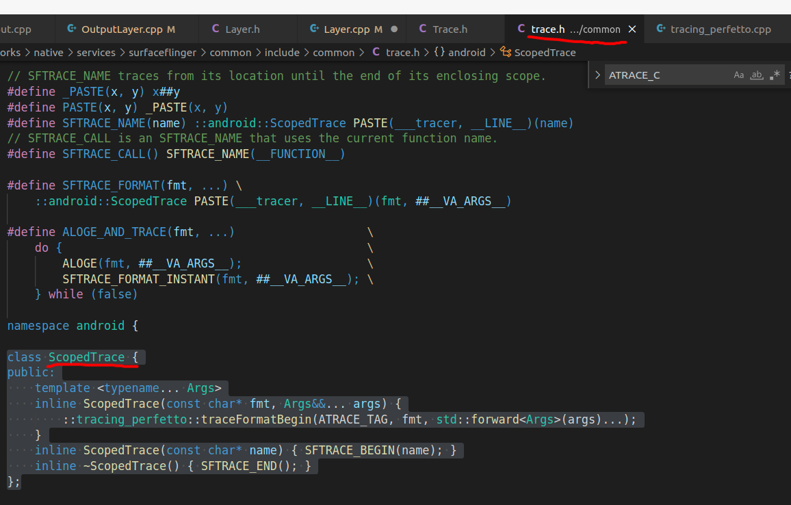Image resolution: width=791 pixels, height=505 pixels.
Task: Click 'SFTRACE_END()' in the destructor
Action: pyautogui.click(x=246, y=465)
